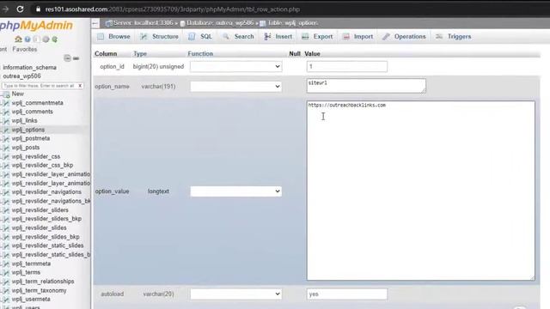View site lock security icon

coord(38,9)
